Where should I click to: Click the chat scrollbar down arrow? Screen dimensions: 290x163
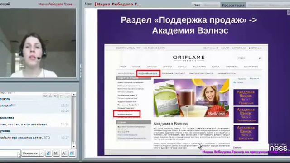point(73,146)
